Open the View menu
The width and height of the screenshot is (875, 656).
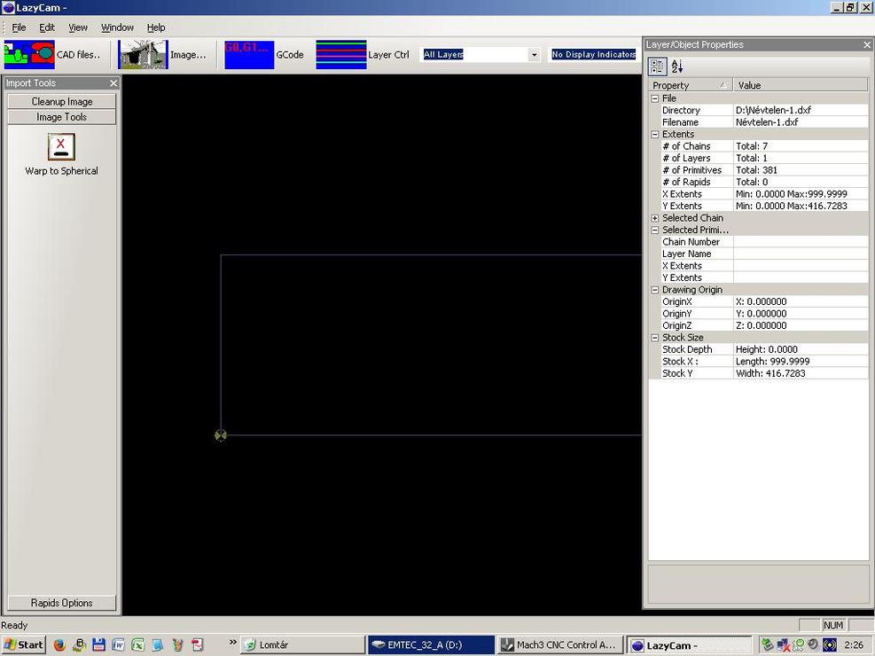point(78,27)
